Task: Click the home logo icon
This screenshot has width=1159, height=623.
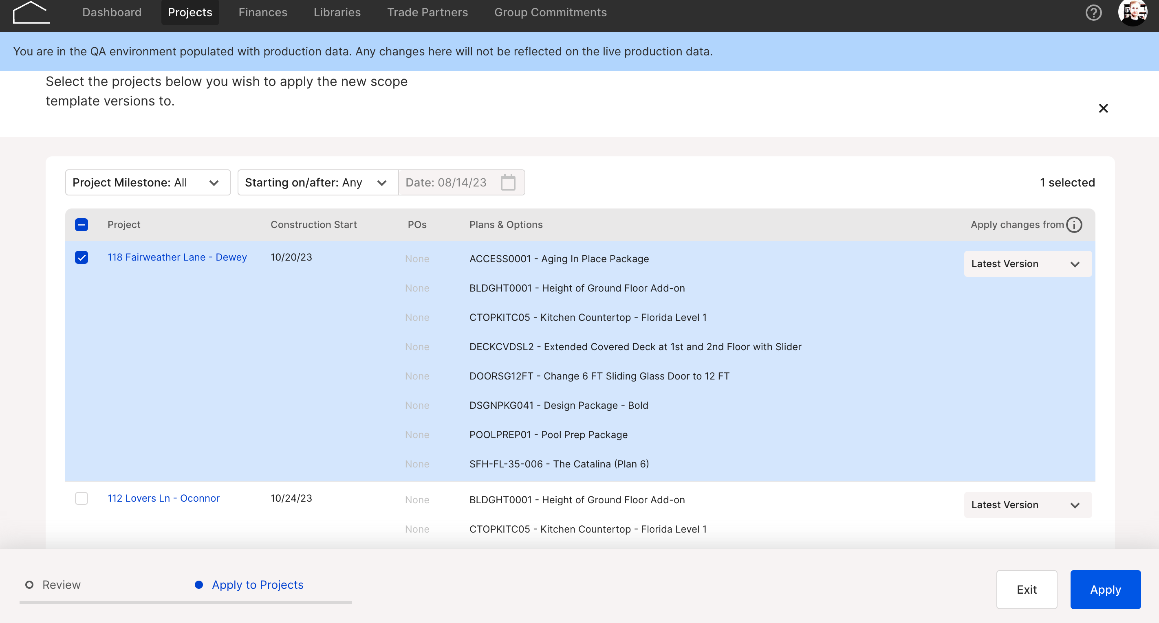Action: point(31,13)
